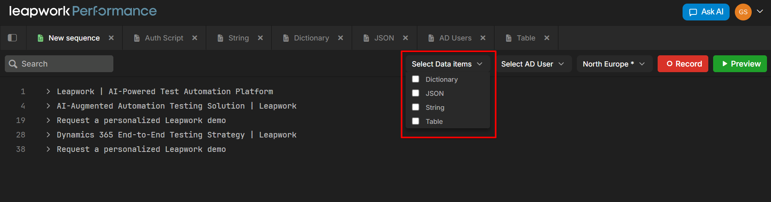The height and width of the screenshot is (202, 771).
Task: Collapse the Select Data items dropdown
Action: point(447,64)
